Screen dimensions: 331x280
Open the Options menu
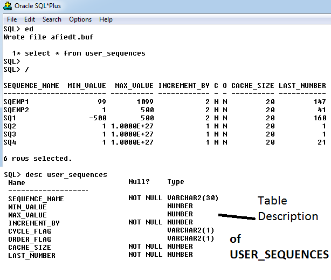click(80, 19)
